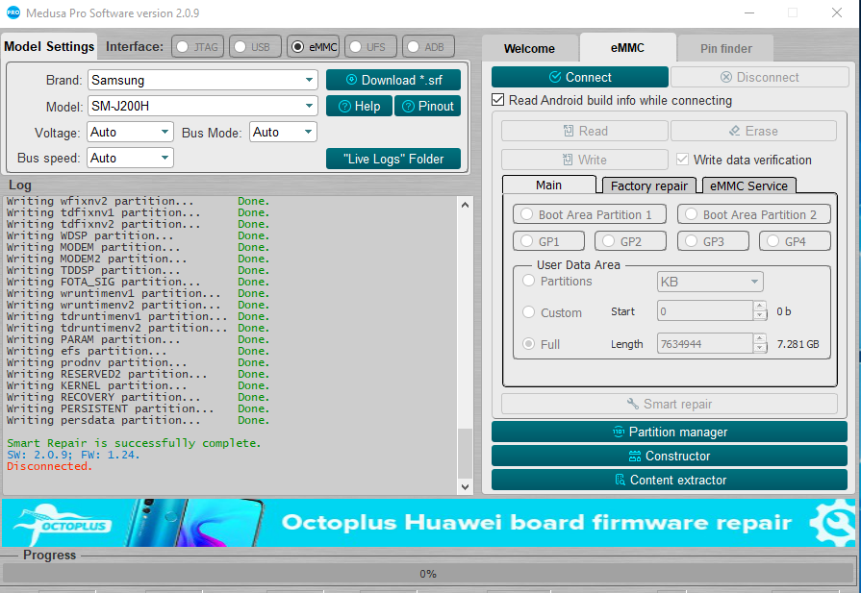This screenshot has width=861, height=593.
Task: Open the Content extractor
Action: pos(670,480)
